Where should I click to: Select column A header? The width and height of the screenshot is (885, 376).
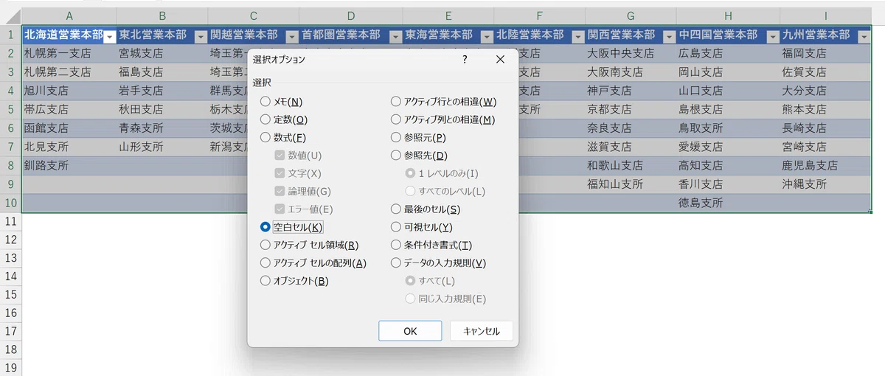(x=69, y=16)
